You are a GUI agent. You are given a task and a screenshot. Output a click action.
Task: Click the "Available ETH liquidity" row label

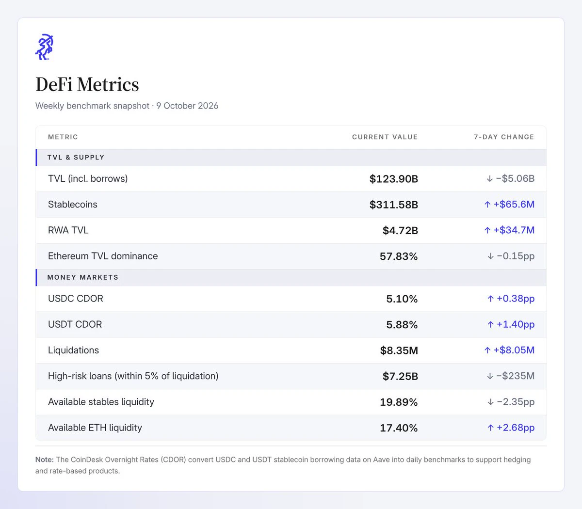[x=95, y=428]
